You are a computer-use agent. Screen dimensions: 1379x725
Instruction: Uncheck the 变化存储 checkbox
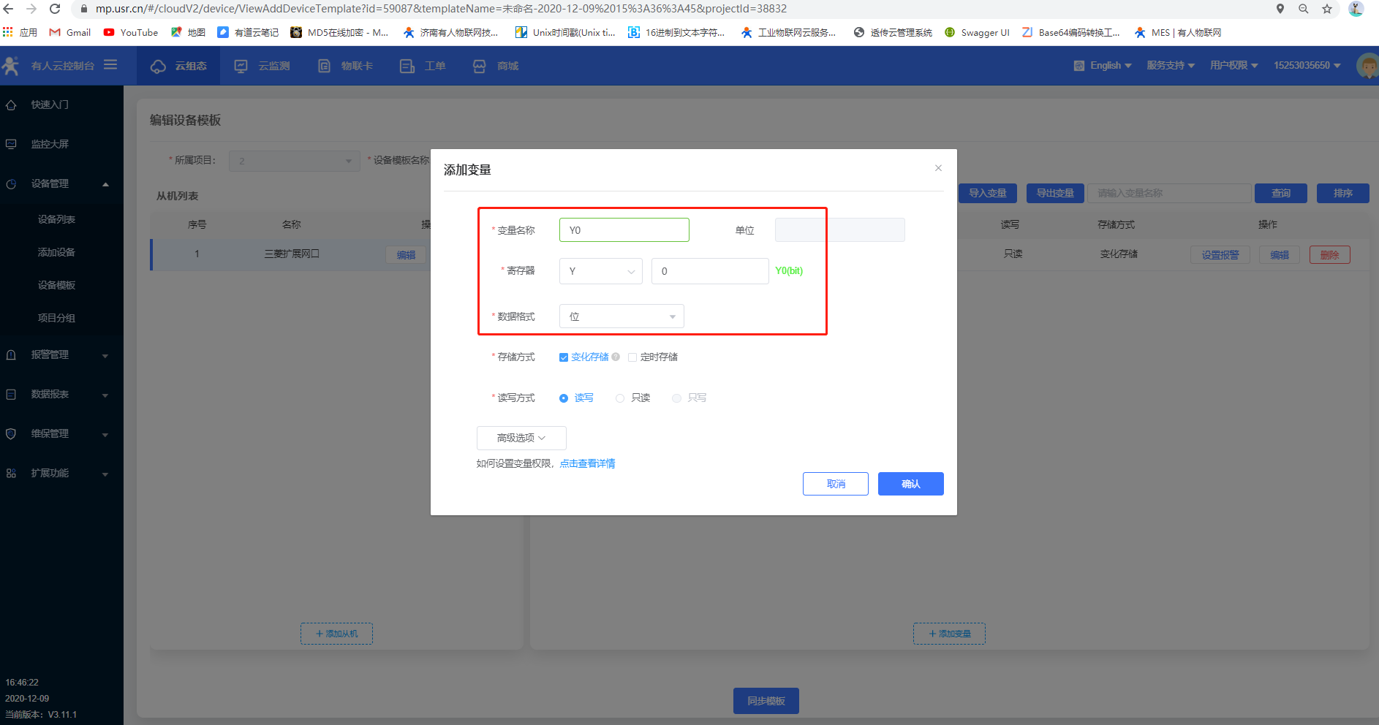click(x=564, y=357)
